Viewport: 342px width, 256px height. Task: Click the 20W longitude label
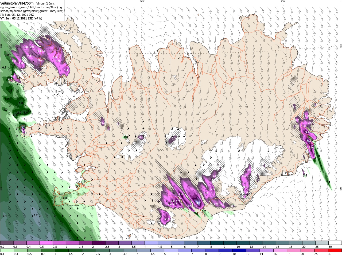click(x=142, y=1)
